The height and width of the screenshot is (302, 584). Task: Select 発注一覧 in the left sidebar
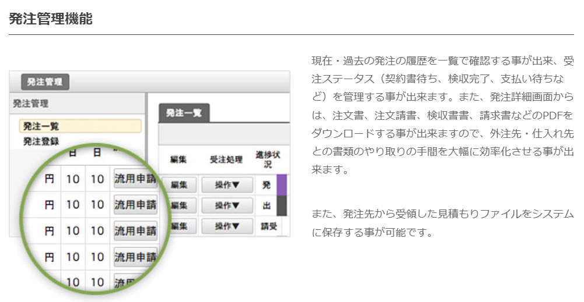(81, 126)
